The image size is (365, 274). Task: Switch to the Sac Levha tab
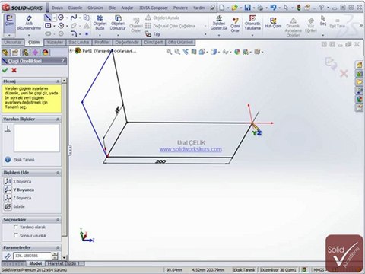coord(79,42)
